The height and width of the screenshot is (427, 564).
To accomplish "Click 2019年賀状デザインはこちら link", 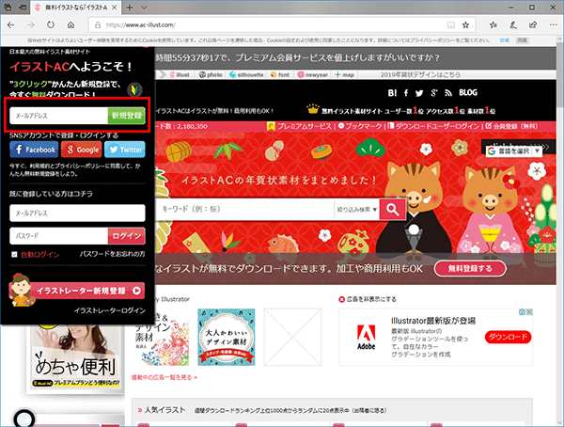I will pyautogui.click(x=420, y=75).
